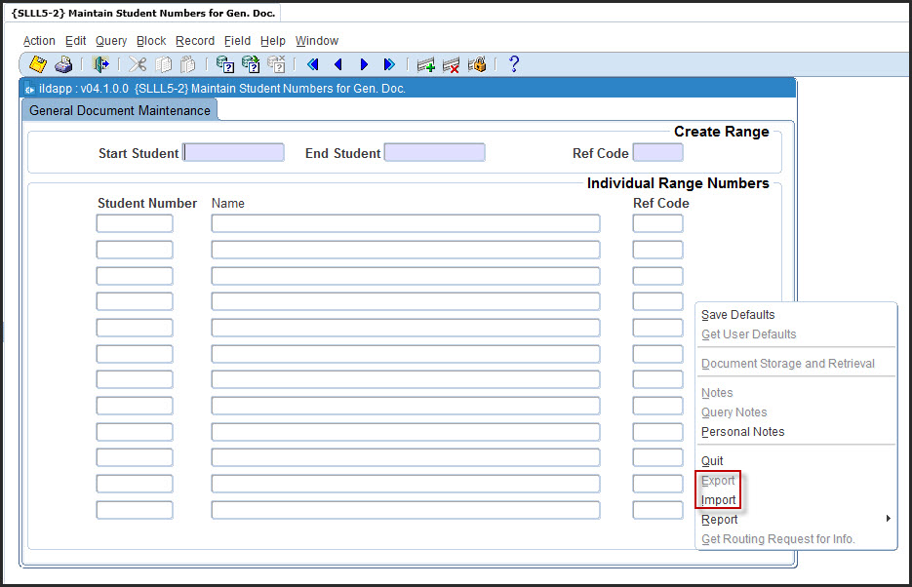Click the first row Ref Code field
Screen dimensions: 912x587
657,223
